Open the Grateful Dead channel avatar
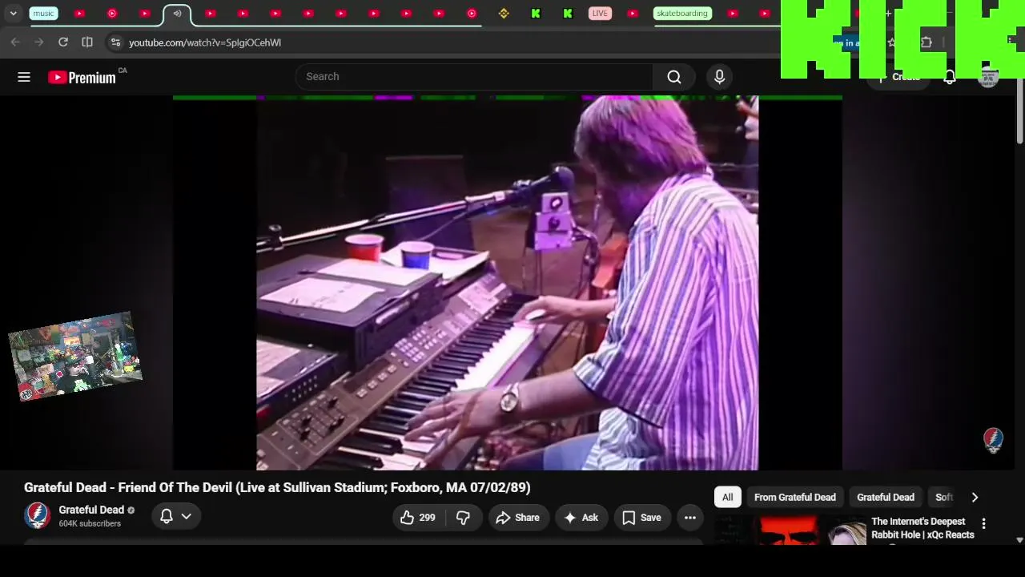 (37, 516)
